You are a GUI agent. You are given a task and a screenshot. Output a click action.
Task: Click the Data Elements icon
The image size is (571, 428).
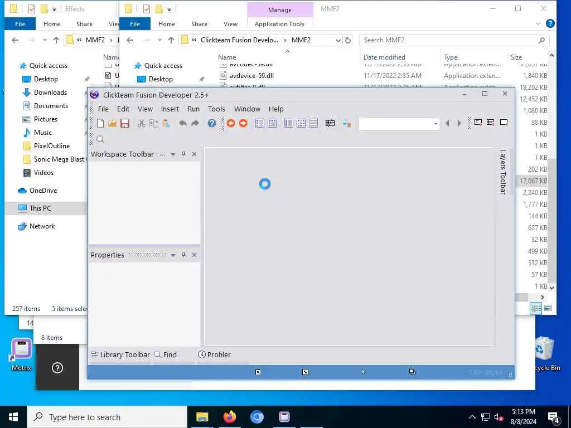pos(330,123)
